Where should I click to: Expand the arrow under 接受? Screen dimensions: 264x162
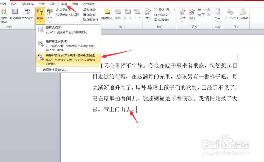tap(182, 22)
